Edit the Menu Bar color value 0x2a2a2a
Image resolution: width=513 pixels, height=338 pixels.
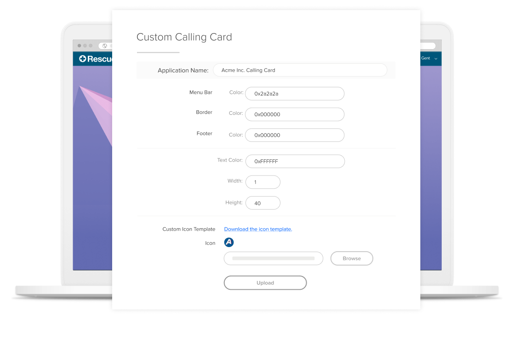[295, 93]
